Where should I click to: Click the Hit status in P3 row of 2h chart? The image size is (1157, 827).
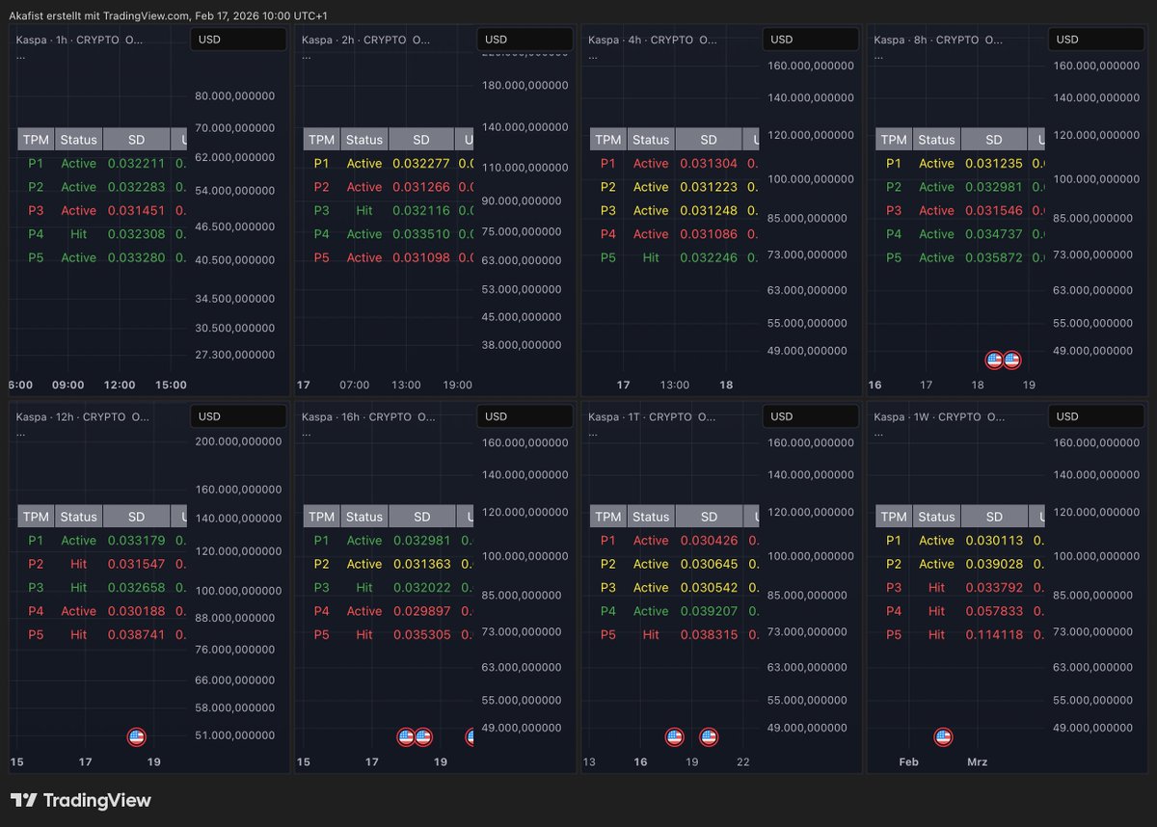(x=364, y=210)
